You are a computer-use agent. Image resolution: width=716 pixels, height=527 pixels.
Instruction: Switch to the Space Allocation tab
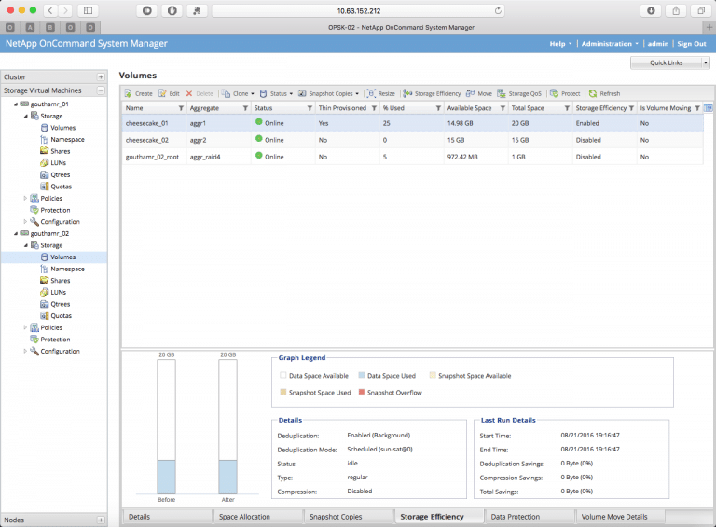(x=243, y=516)
